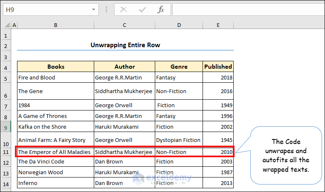
Task: Select the 'Fire and Blood' cell
Action: 56,77
